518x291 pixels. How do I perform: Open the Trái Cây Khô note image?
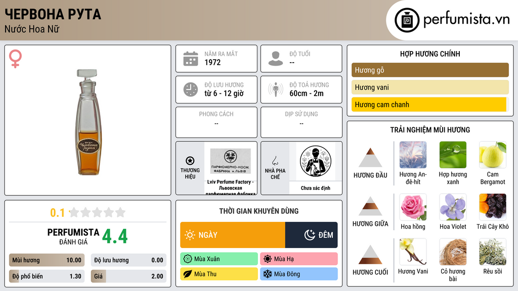493,207
